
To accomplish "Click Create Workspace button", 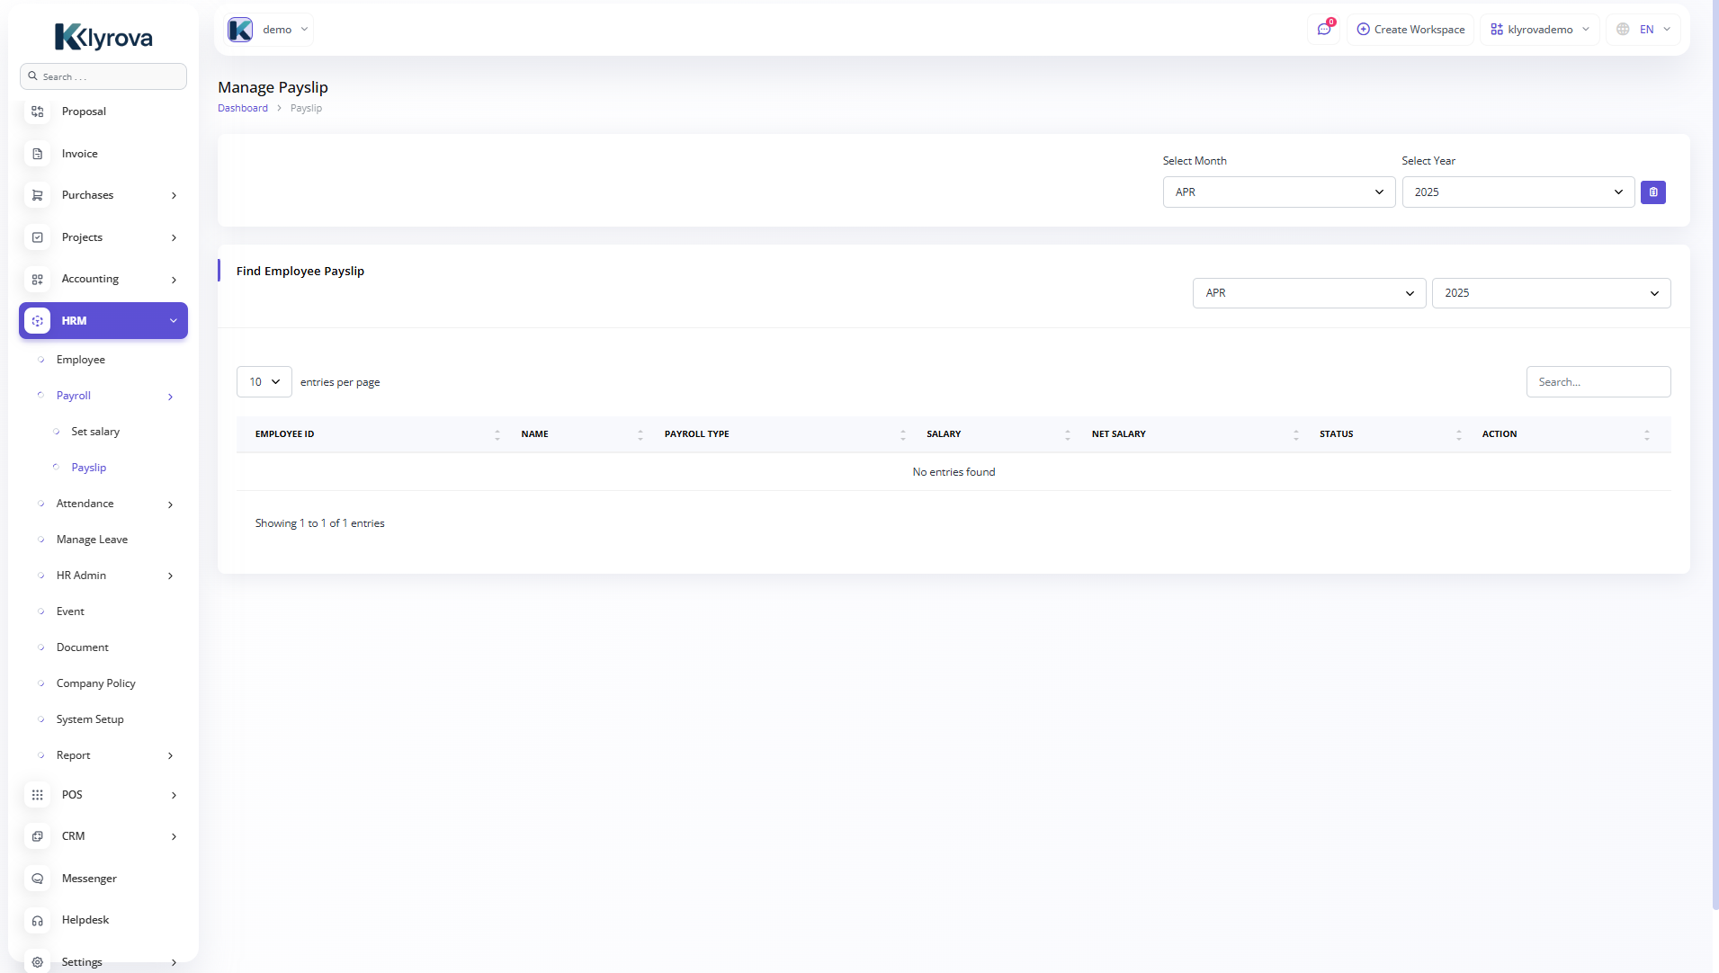I will [x=1410, y=30].
